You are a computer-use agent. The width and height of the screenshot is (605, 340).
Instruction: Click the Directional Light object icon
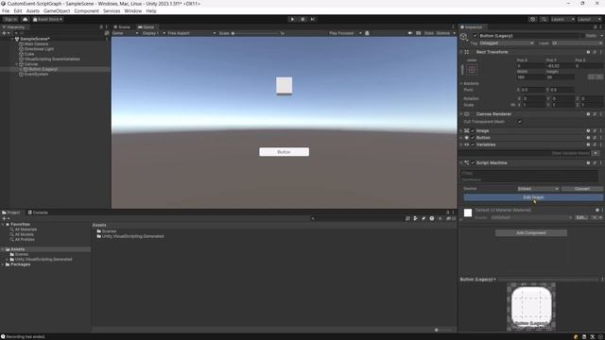coord(21,49)
